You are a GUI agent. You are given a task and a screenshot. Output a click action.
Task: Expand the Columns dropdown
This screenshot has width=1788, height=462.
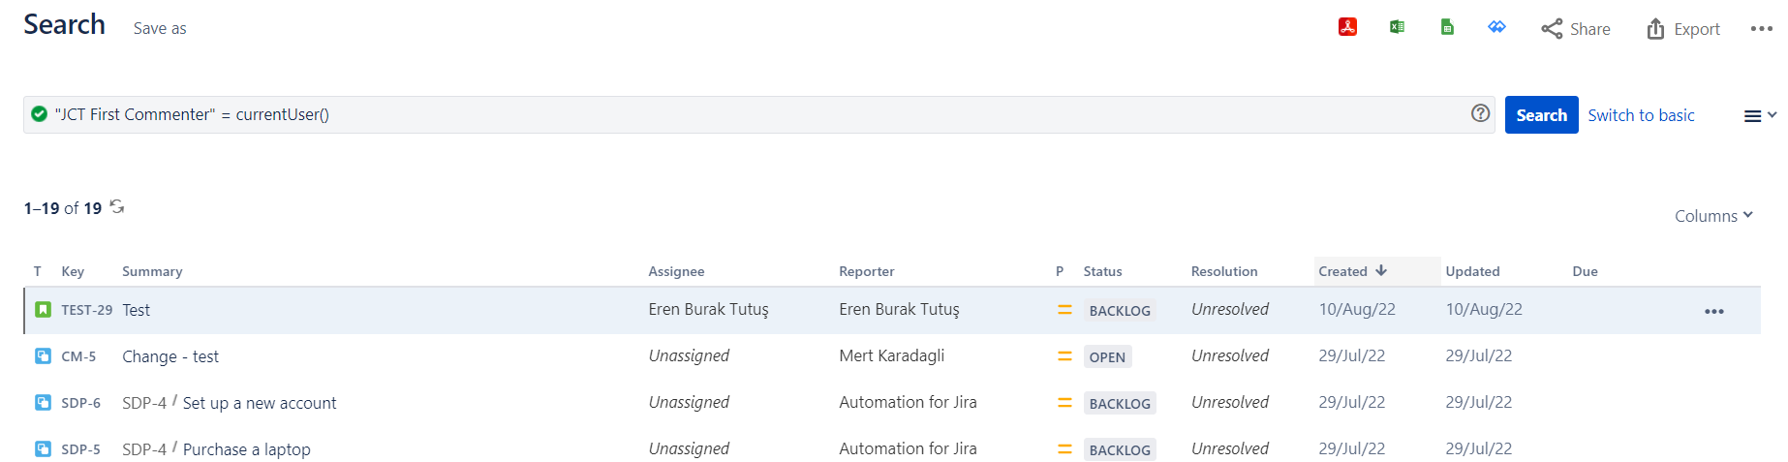click(1713, 216)
